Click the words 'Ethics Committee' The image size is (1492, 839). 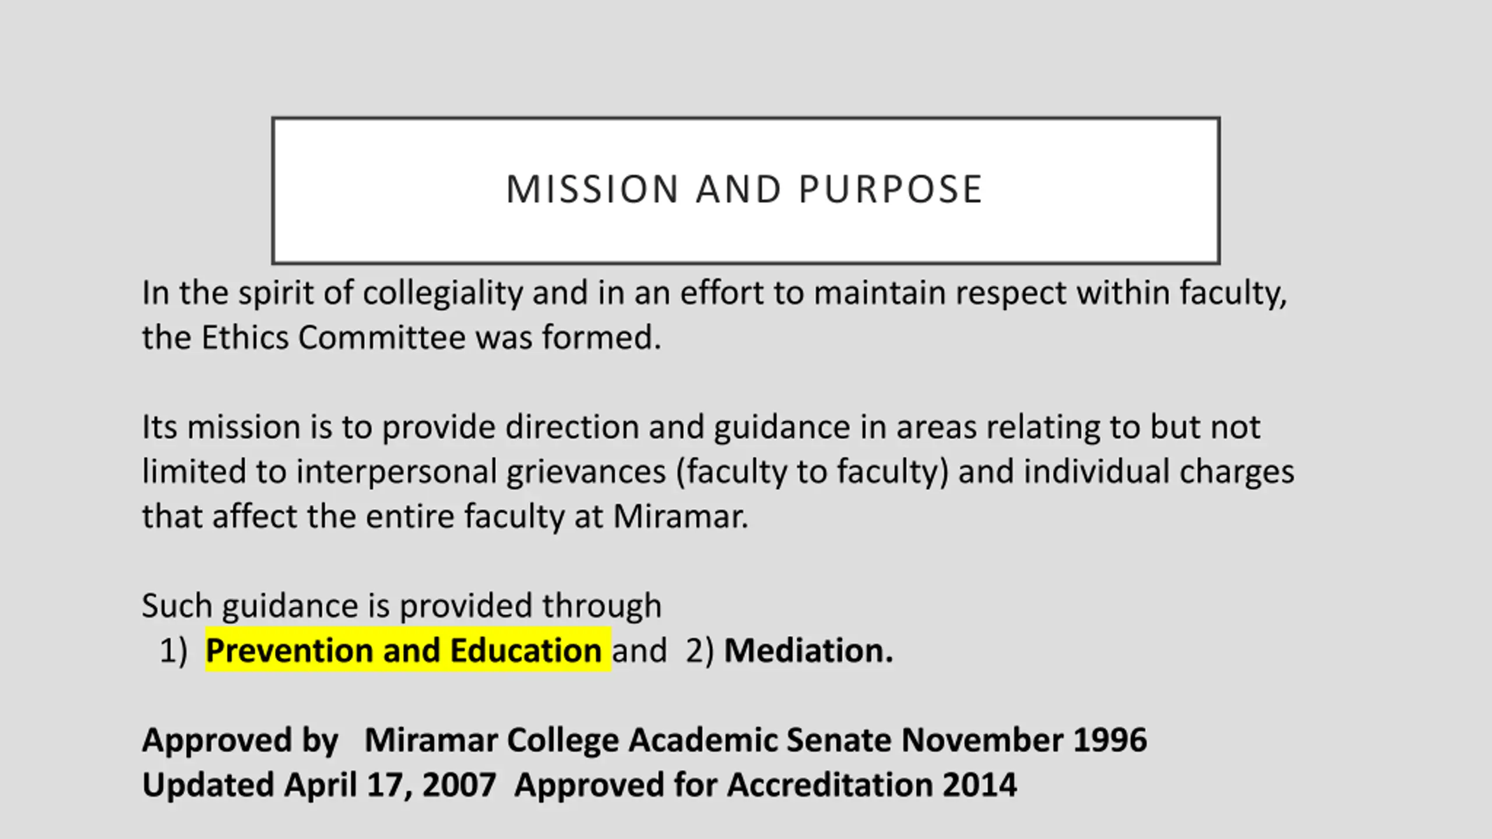point(333,337)
